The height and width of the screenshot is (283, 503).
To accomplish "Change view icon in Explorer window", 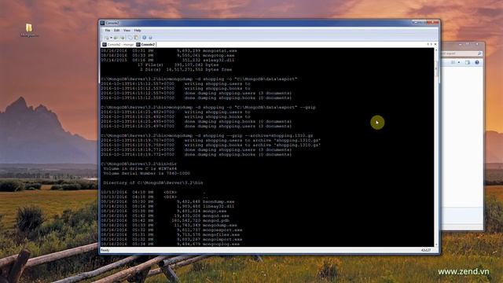I will (453, 62).
